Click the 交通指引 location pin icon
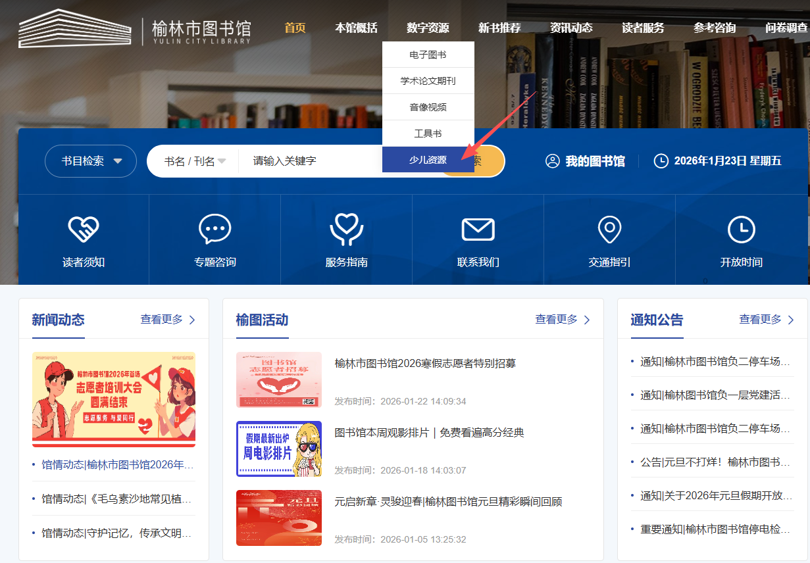Screen dimensions: 810x563 tap(609, 230)
